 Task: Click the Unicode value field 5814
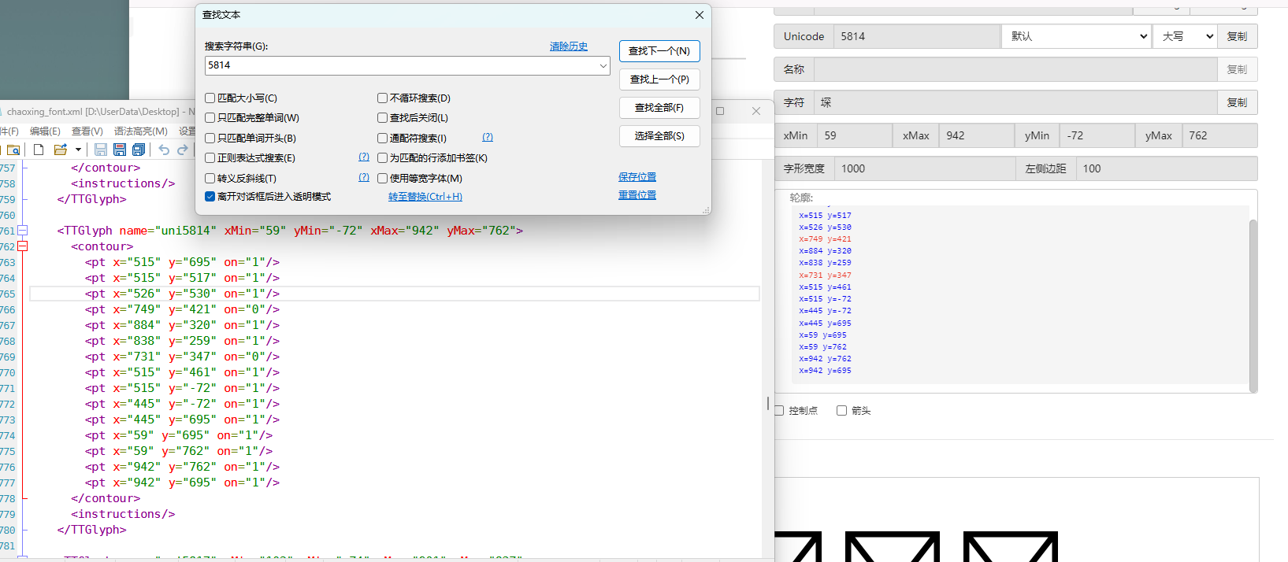coord(916,36)
